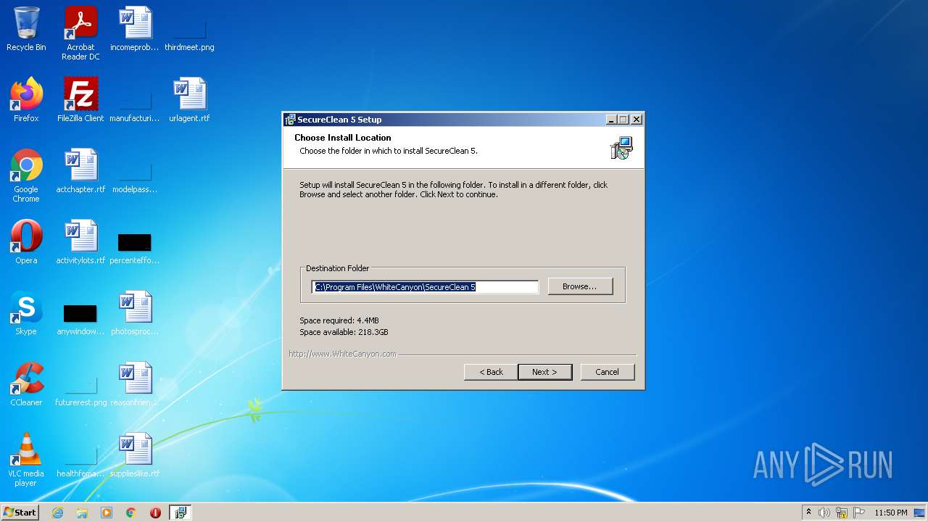928x522 pixels.
Task: Cancel the SecureClean 5 setup
Action: point(608,372)
